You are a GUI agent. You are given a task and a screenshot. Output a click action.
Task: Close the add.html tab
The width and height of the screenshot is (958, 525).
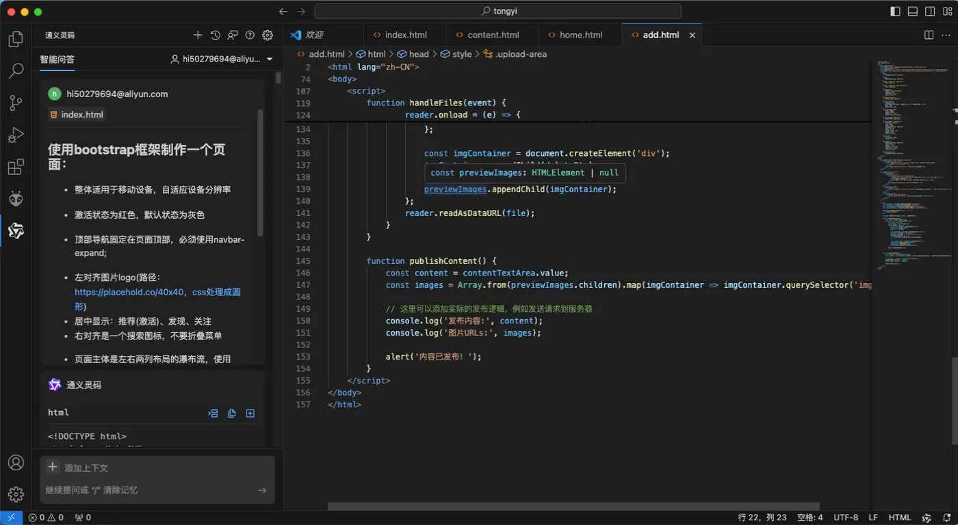(692, 35)
